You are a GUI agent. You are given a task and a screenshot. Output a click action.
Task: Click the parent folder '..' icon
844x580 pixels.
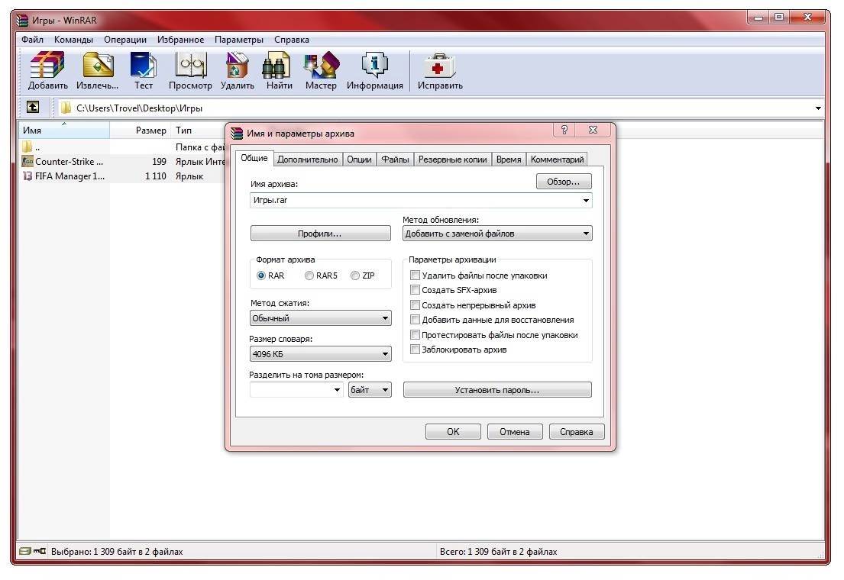(27, 147)
